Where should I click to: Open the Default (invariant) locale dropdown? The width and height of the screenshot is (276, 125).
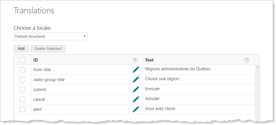[50, 36]
